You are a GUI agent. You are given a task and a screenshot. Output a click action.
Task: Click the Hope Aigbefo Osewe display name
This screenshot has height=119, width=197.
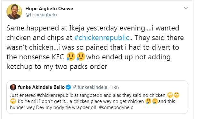(49, 9)
